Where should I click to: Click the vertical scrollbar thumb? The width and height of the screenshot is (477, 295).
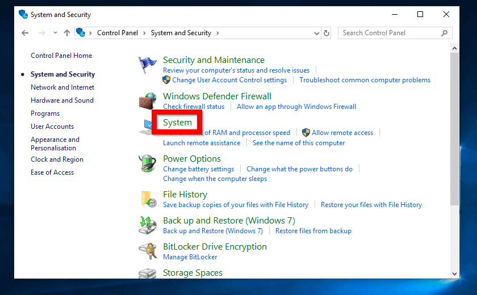coord(454,129)
